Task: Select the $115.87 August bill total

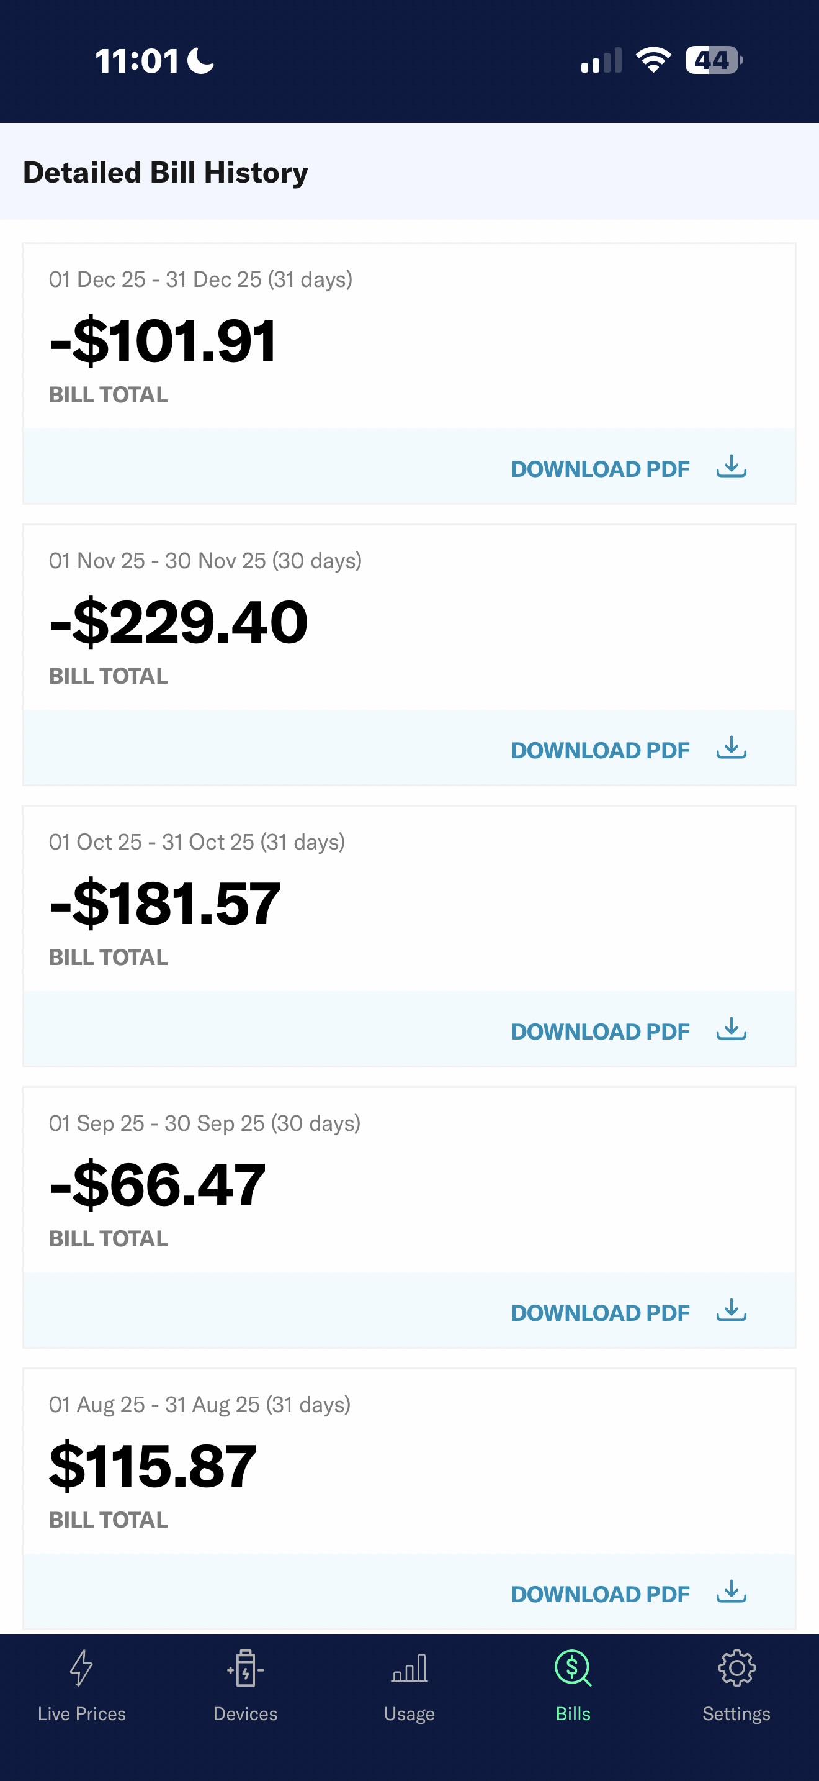Action: (x=153, y=1466)
